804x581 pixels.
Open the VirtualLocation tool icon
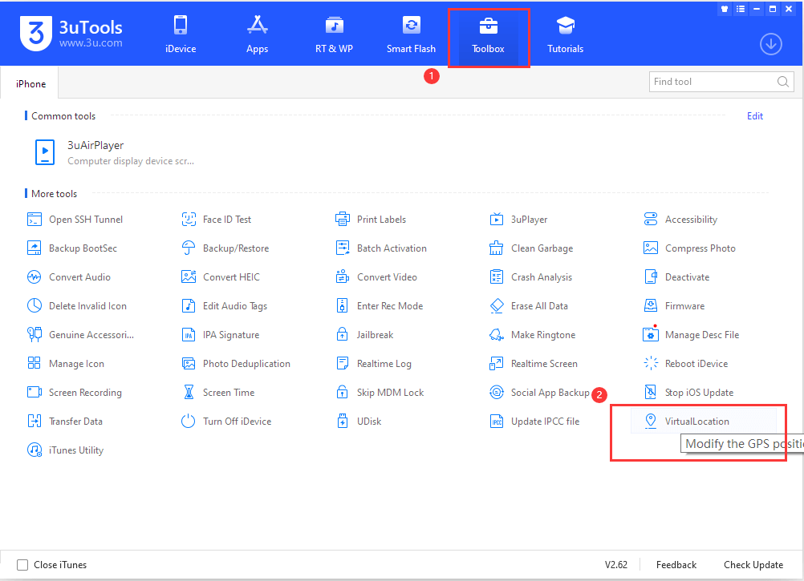pyautogui.click(x=650, y=421)
